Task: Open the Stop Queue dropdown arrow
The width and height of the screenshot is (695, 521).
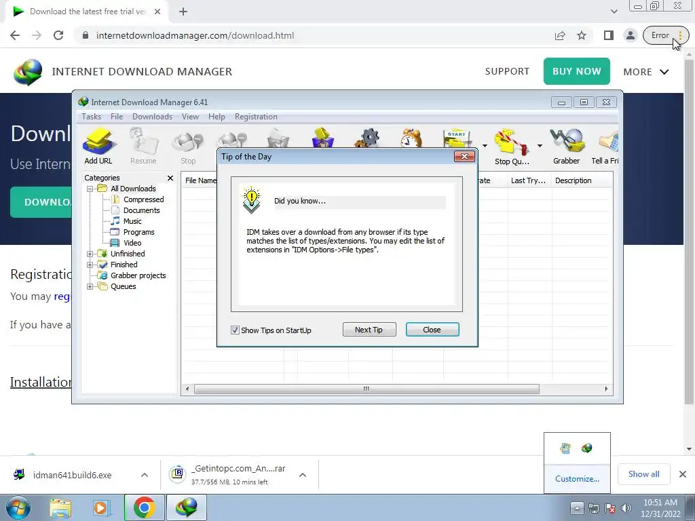Action: tap(540, 146)
